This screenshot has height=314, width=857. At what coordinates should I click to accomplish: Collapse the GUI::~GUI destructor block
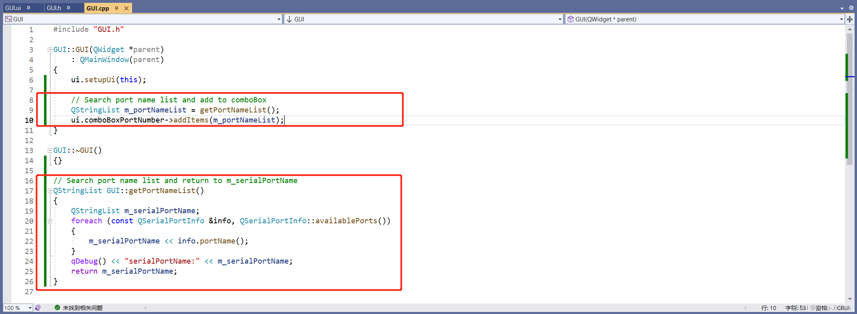point(50,150)
